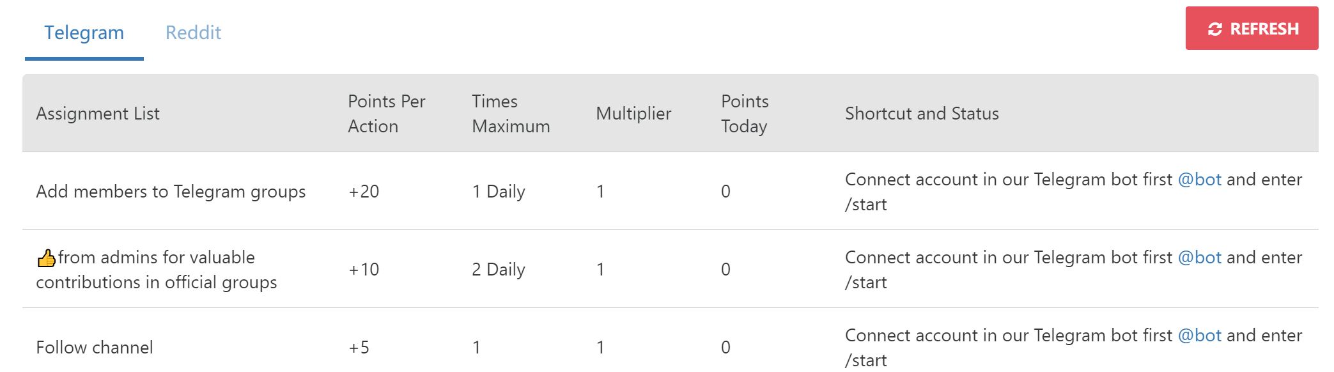Open @bot link in admins contributions row
The image size is (1334, 372).
pyautogui.click(x=1199, y=258)
